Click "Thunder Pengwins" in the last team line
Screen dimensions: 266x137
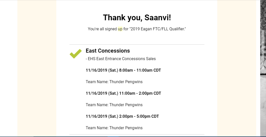pyautogui.click(x=126, y=128)
